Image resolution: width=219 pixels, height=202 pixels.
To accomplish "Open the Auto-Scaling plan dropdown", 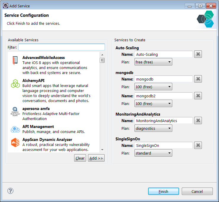I will tap(153, 62).
